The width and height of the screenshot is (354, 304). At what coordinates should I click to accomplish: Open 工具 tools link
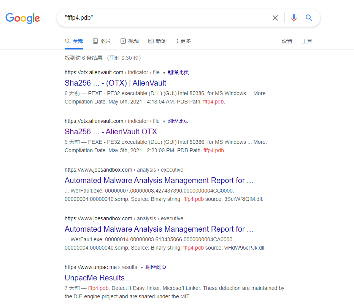point(307,41)
